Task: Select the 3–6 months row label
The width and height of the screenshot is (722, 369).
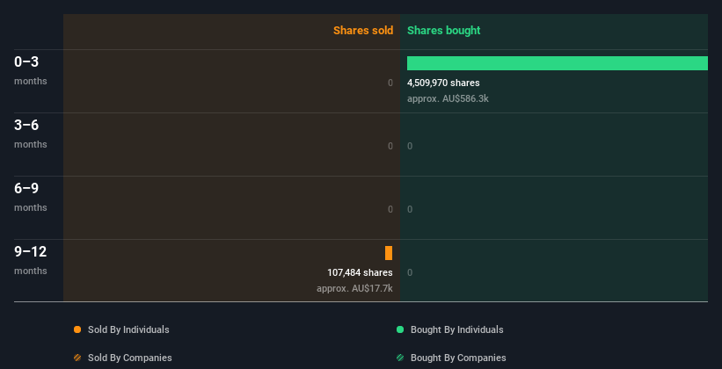Action: (31, 134)
